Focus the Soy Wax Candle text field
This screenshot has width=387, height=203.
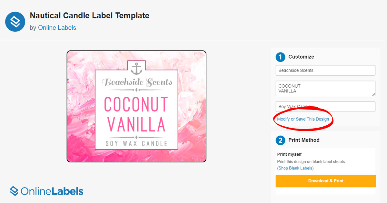pos(325,107)
